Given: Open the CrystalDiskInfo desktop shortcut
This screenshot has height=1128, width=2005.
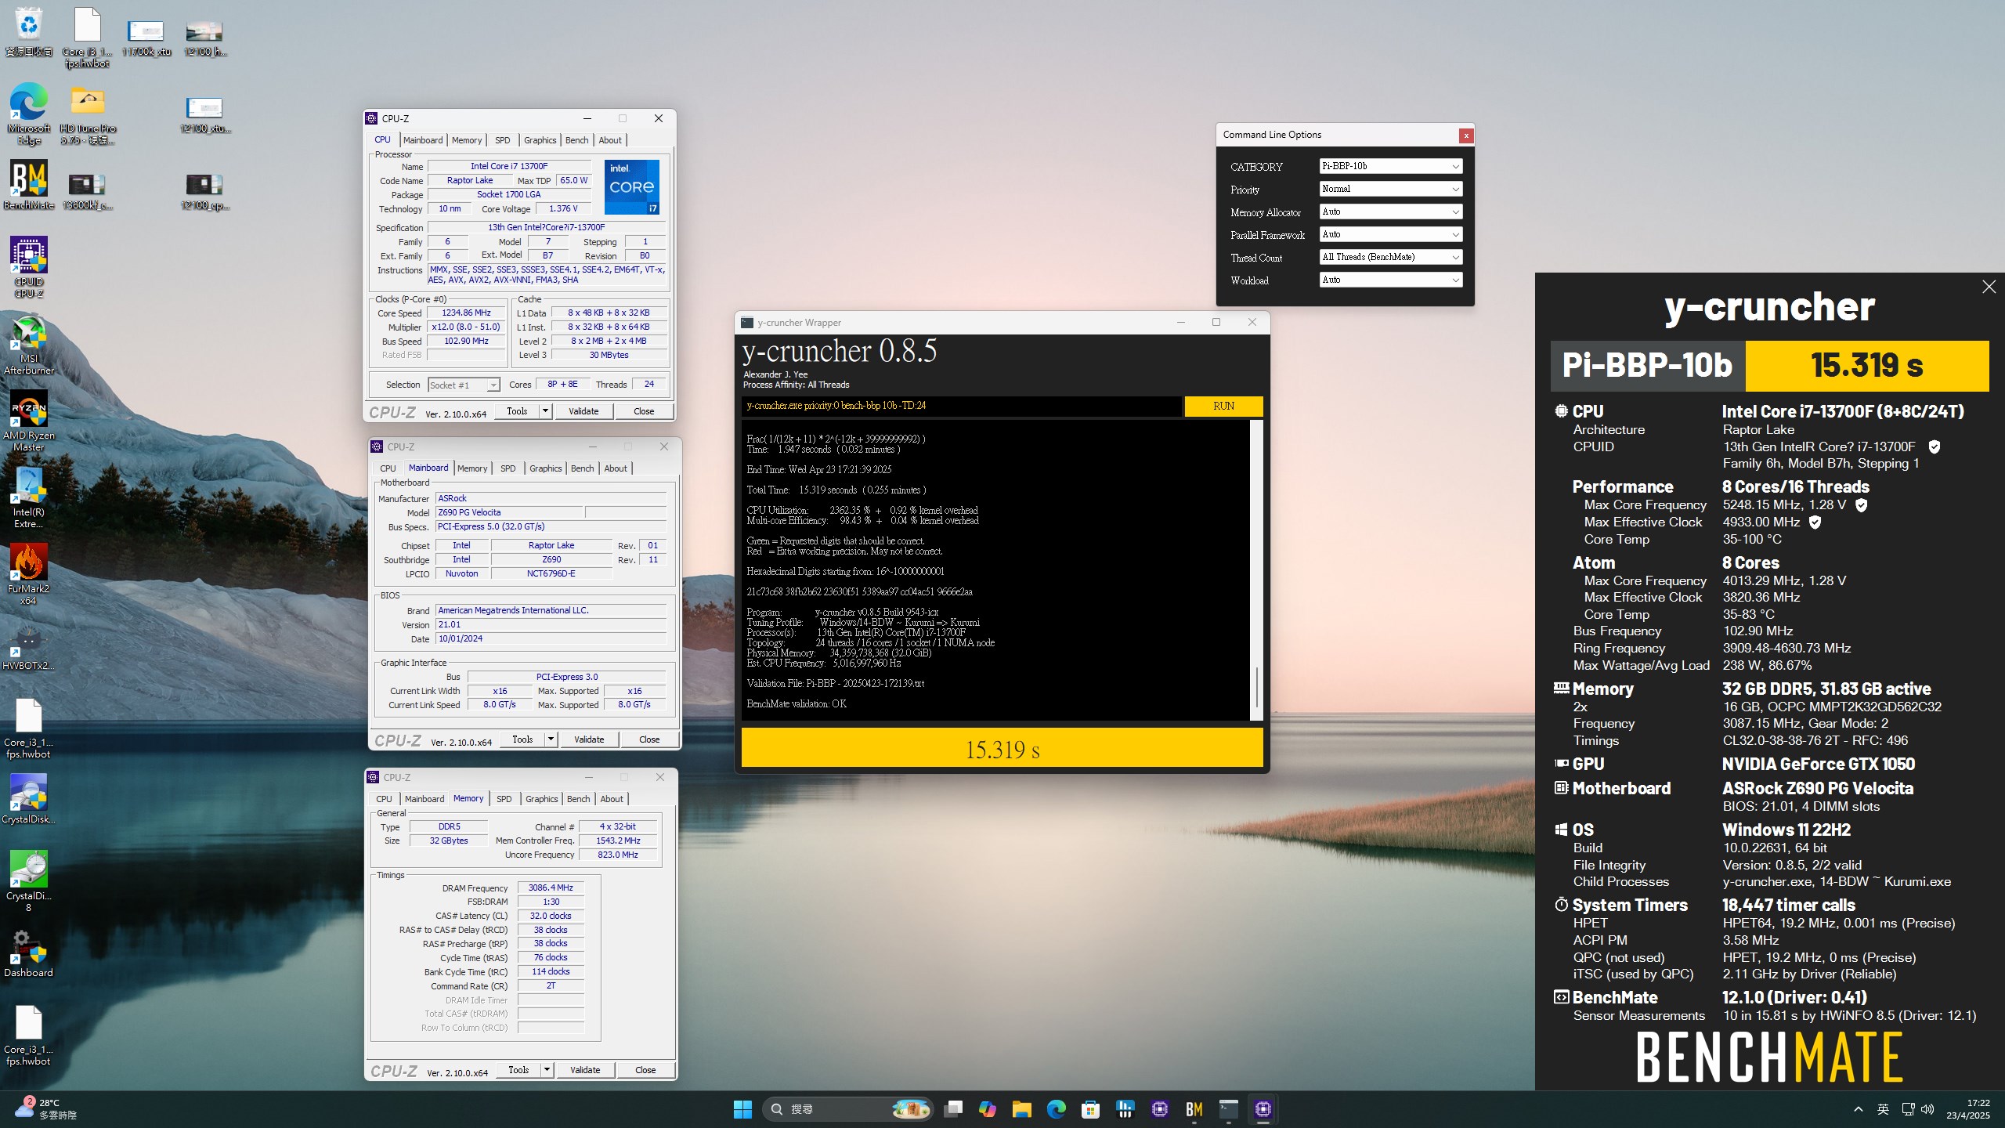Looking at the screenshot, I should coord(28,799).
